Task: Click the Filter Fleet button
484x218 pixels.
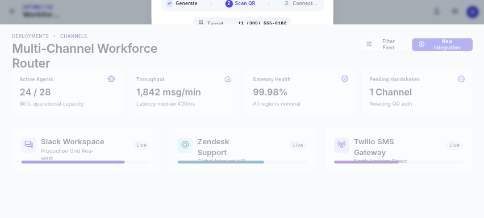Action: coord(383,44)
